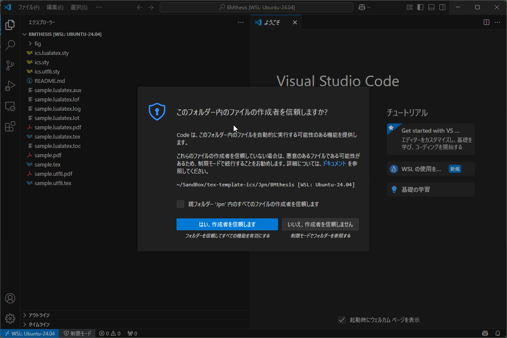This screenshot has width=507, height=338.
Task: Go forward with the right arrow
Action: [151, 7]
